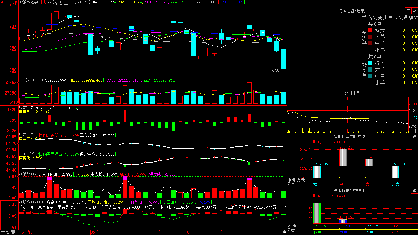Image resolution: width=418 pixels, height=235 pixels.
Task: Click the dark red 中单 swatch under 委买单
Action: tap(370, 43)
